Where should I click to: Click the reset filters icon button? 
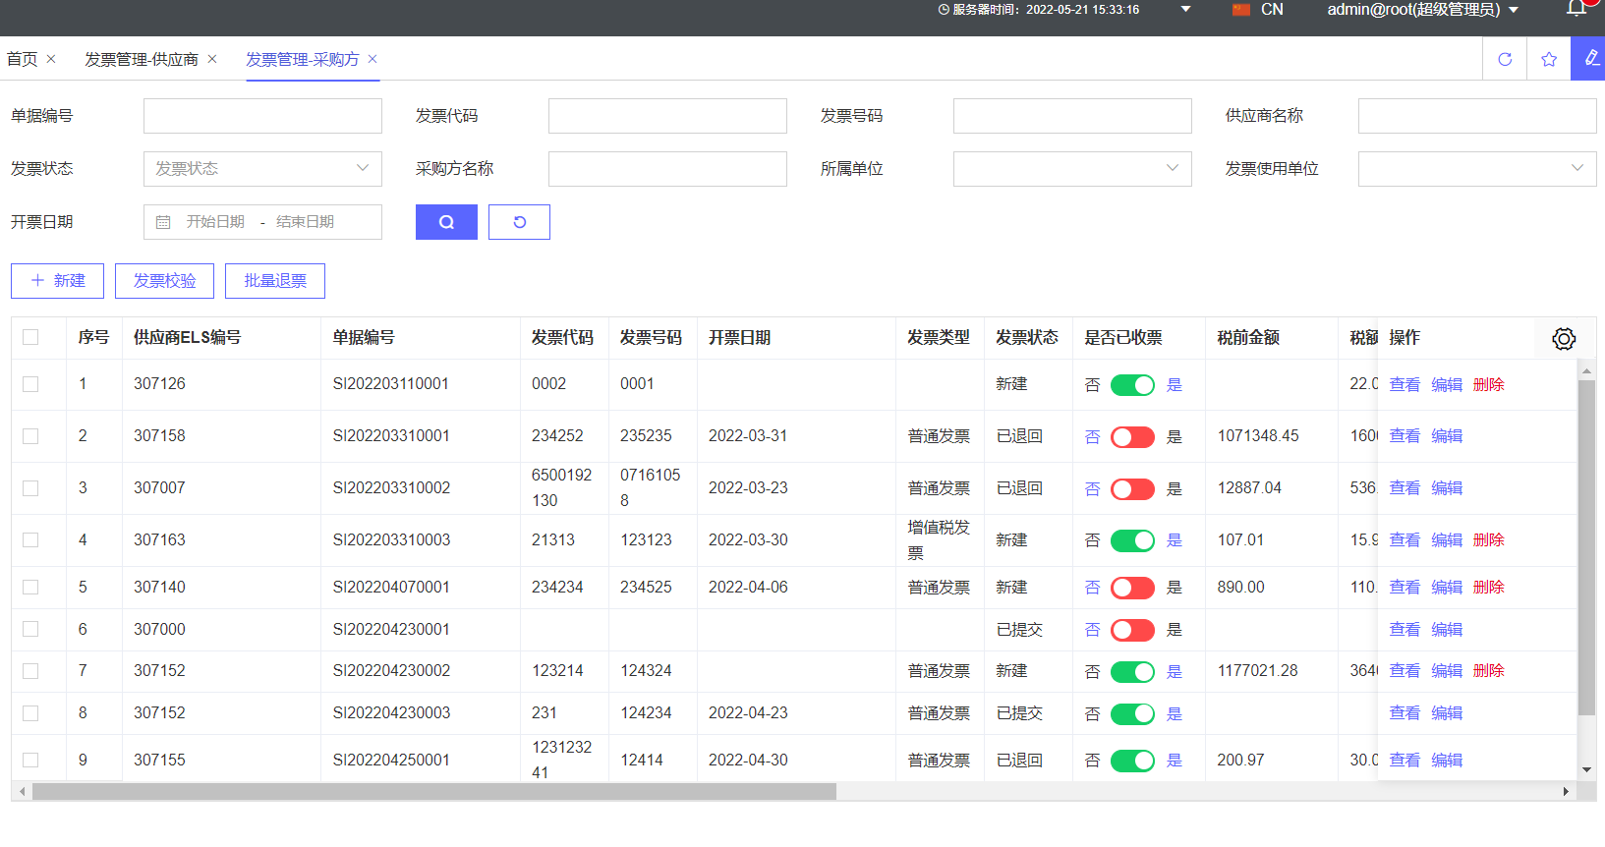click(519, 222)
